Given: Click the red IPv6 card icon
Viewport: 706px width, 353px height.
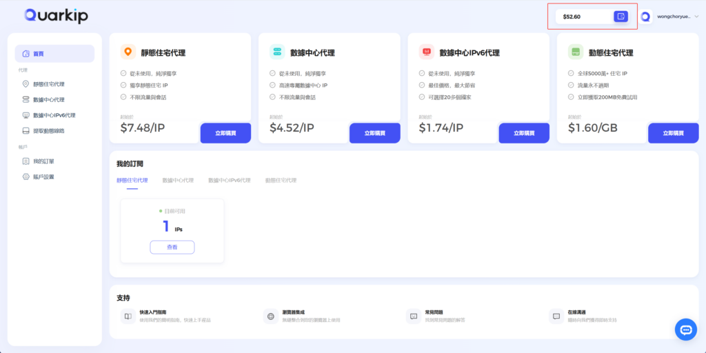Looking at the screenshot, I should pos(426,52).
